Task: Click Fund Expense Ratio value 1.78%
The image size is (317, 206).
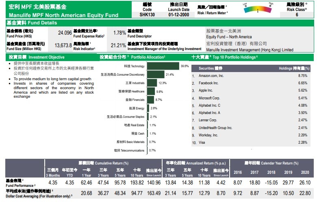Action: point(119,33)
